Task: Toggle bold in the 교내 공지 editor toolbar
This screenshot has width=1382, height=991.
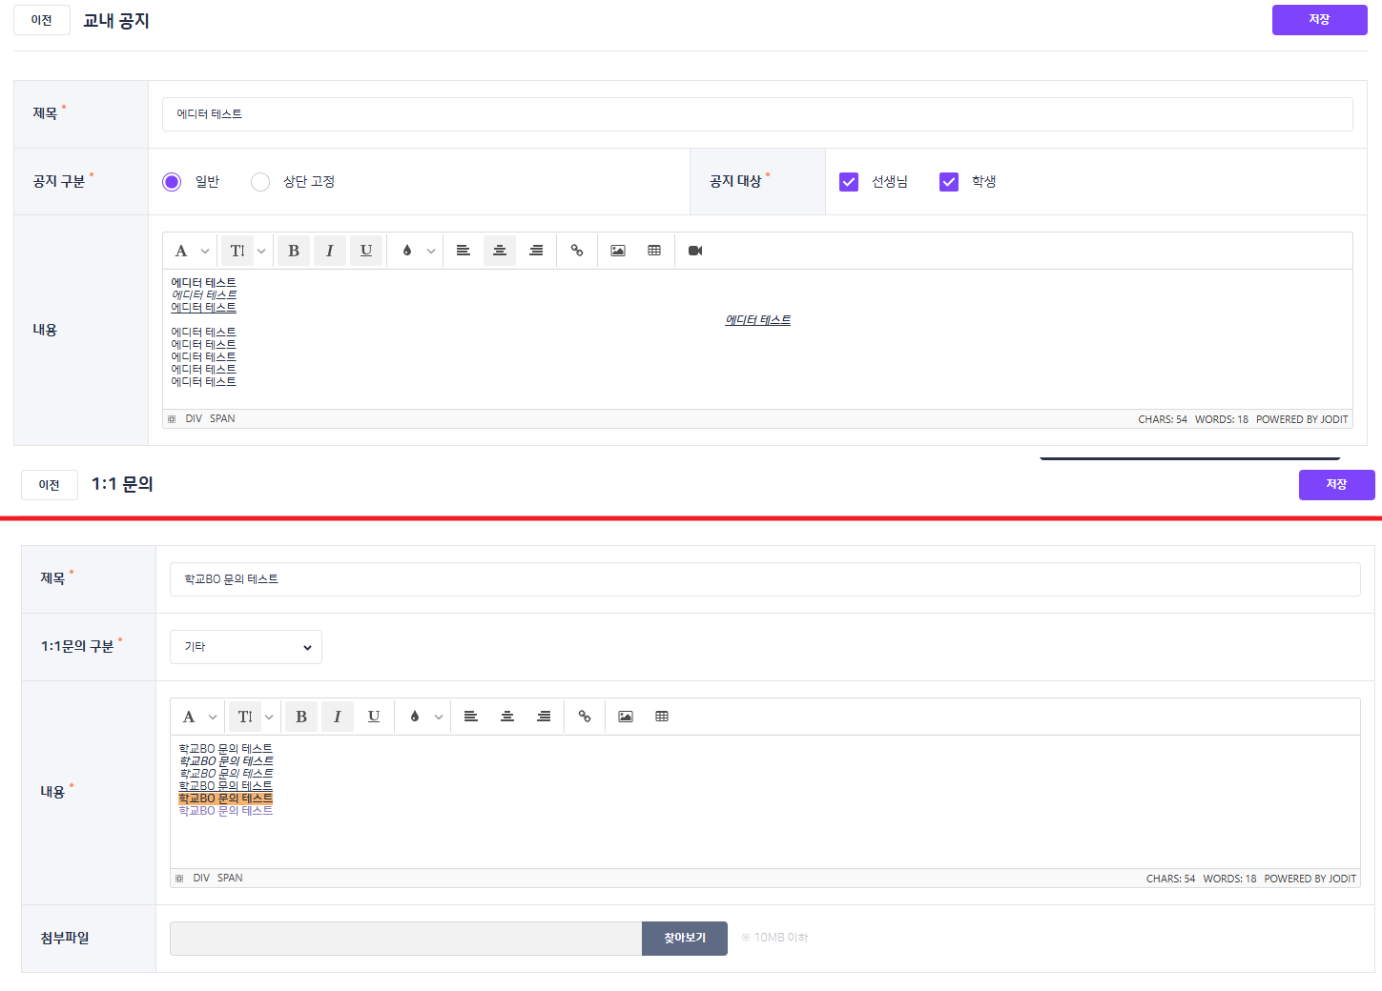Action: click(x=294, y=251)
